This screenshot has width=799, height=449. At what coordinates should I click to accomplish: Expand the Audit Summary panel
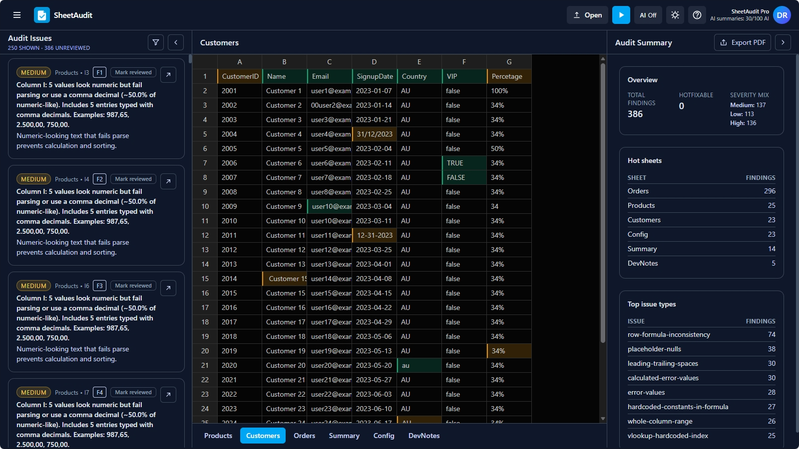(x=783, y=42)
